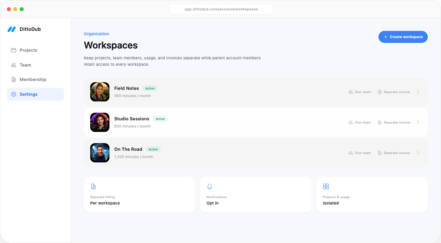Select the Settings menu item
441x243 pixels.
point(35,94)
